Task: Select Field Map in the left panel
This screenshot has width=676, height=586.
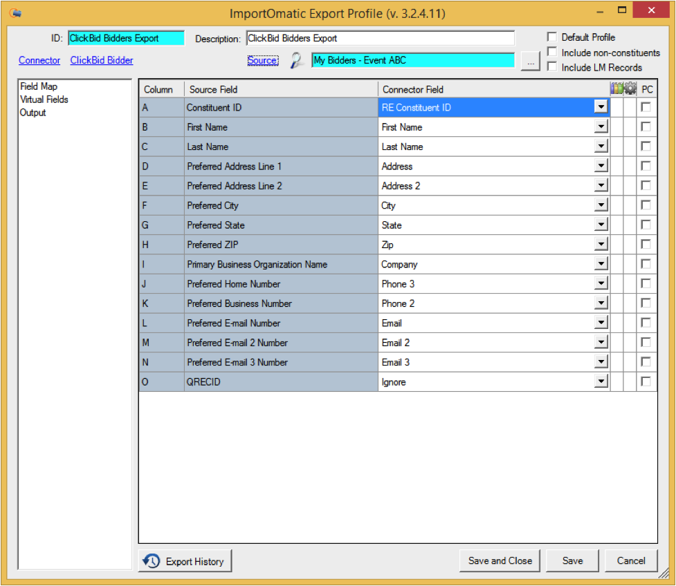Action: [39, 86]
